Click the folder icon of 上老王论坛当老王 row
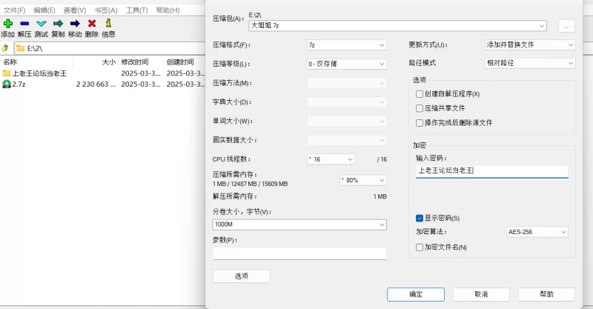The height and width of the screenshot is (309, 593). (x=7, y=73)
